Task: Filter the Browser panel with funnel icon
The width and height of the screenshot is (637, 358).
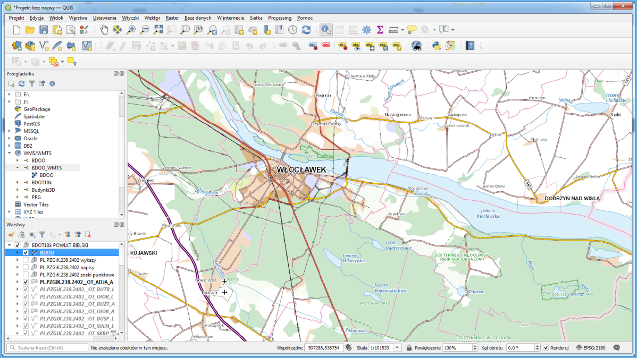Action: 32,83
